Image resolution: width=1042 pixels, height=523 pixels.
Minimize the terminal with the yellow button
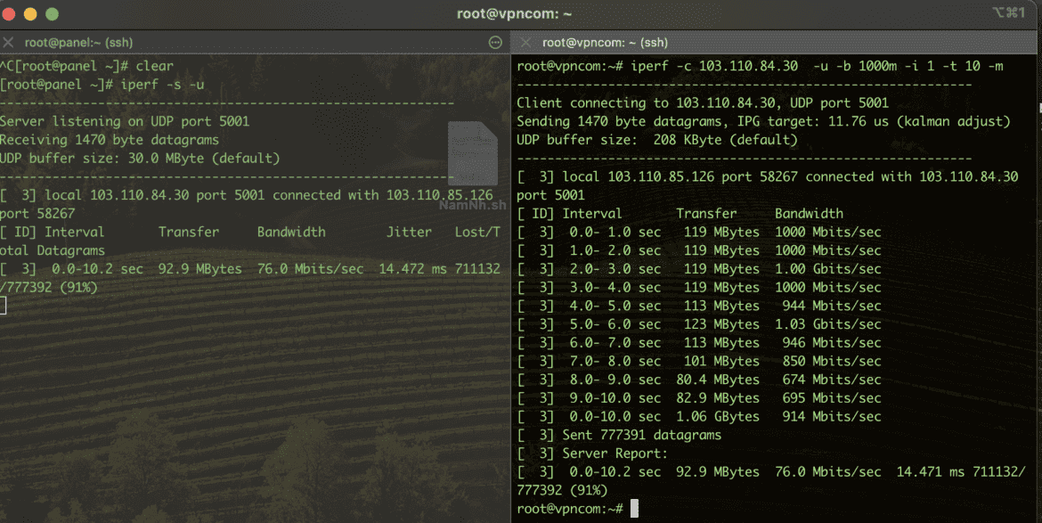(31, 14)
